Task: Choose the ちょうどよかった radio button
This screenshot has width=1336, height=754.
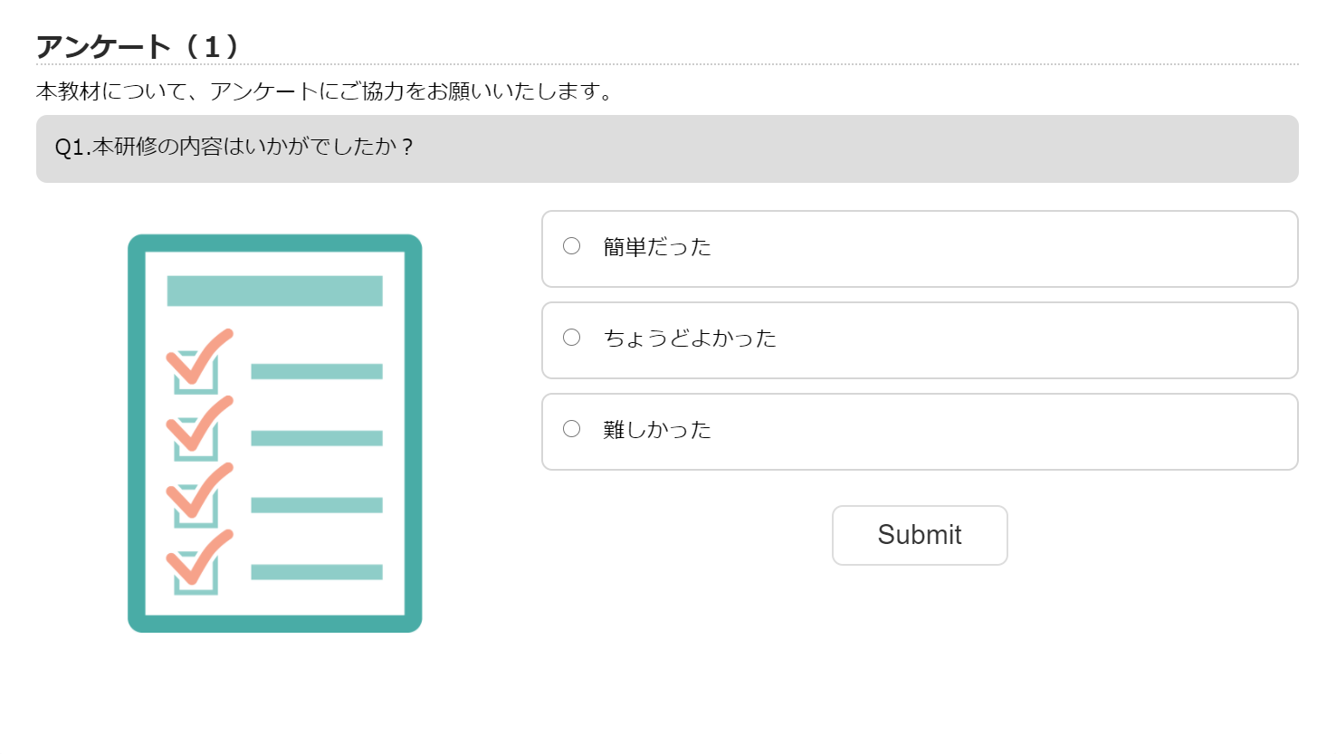Action: point(571,338)
